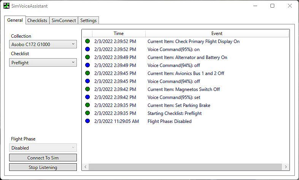Click blue dot beside Voice Command set entry
Image resolution: width=299 pixels, height=180 pixels.
click(x=87, y=97)
